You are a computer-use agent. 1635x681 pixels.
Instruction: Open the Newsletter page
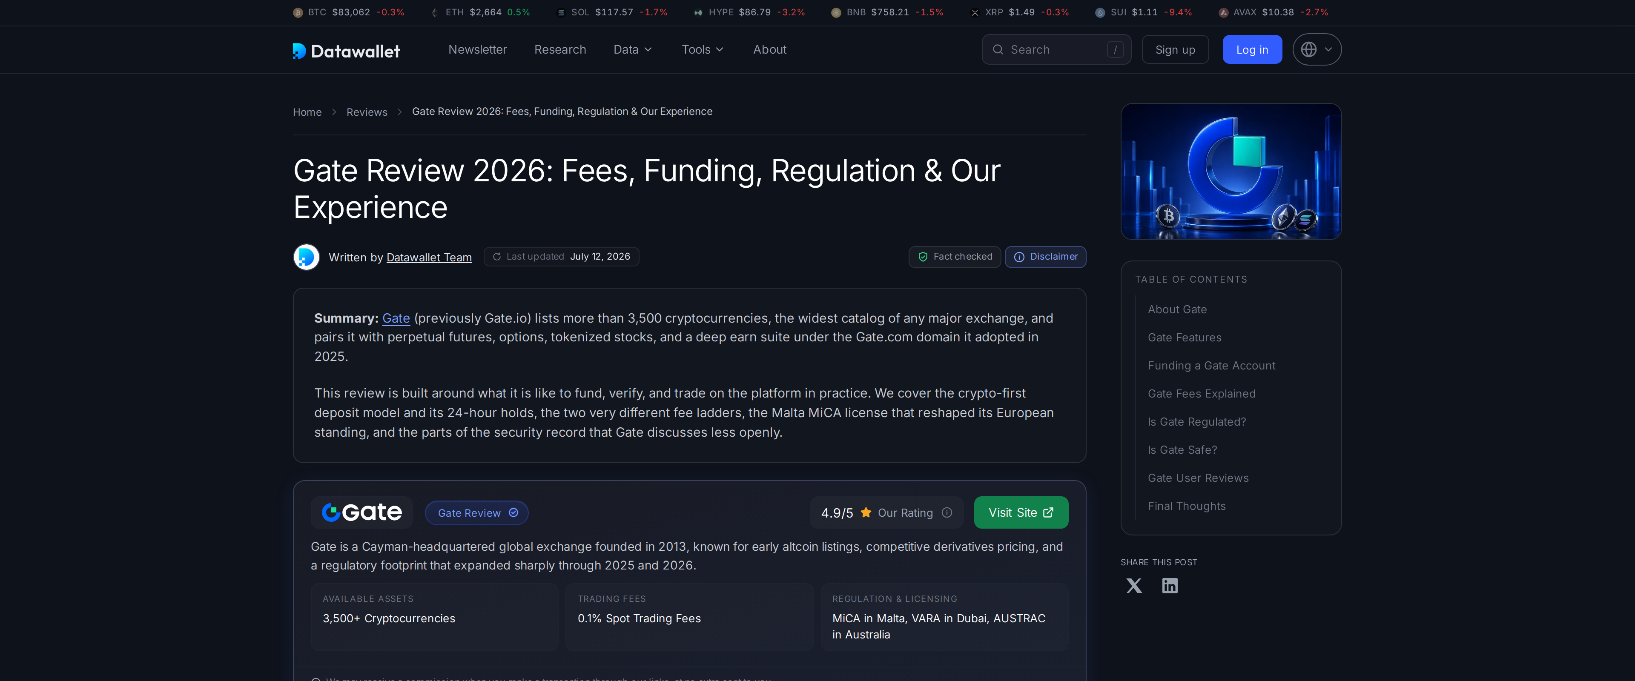[477, 49]
